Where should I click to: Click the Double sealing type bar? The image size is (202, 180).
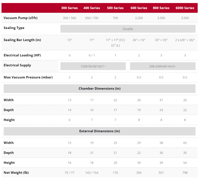128,29
